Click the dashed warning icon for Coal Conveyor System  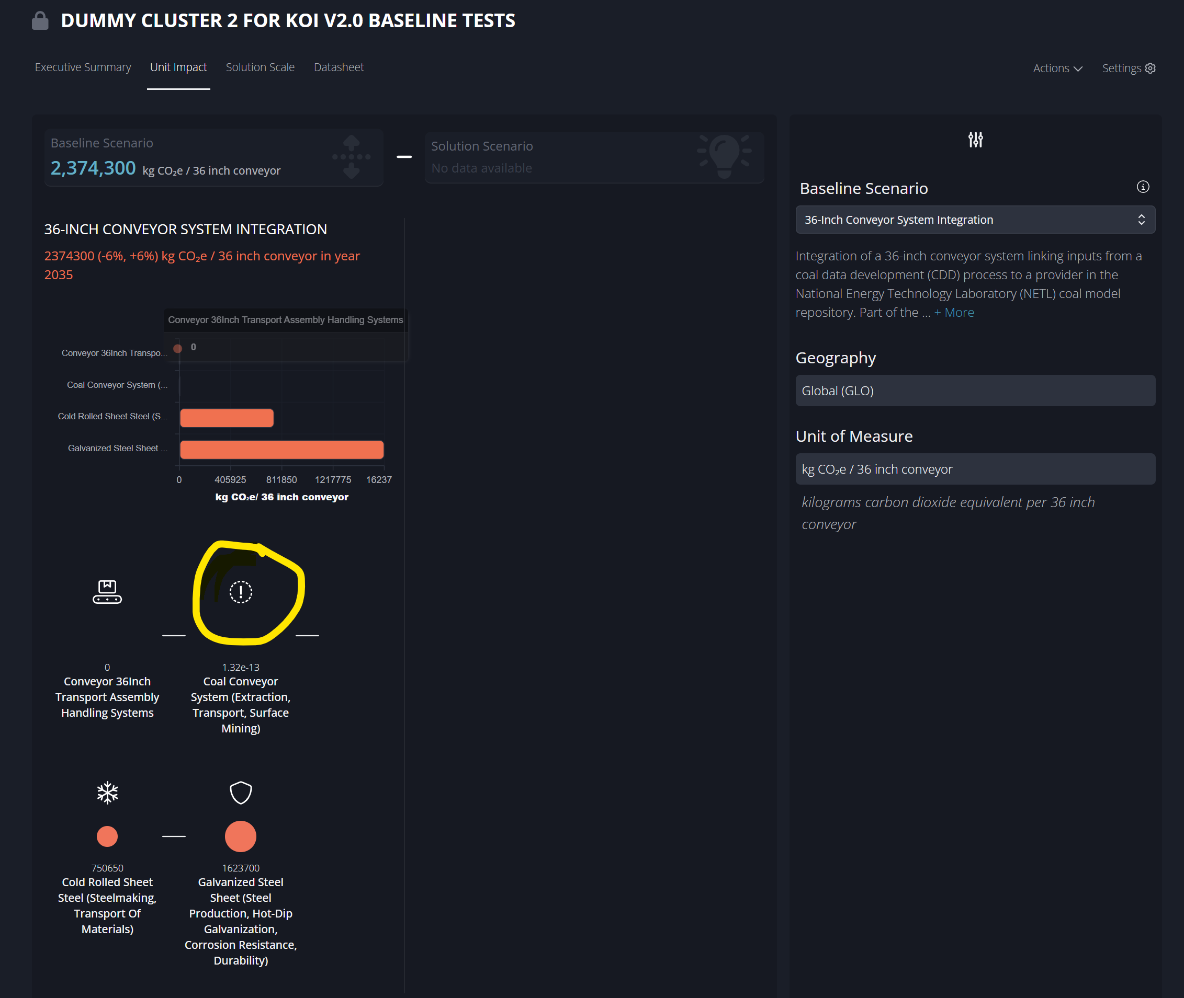[241, 592]
